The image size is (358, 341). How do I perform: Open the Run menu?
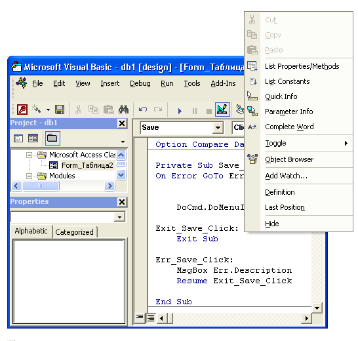click(167, 83)
